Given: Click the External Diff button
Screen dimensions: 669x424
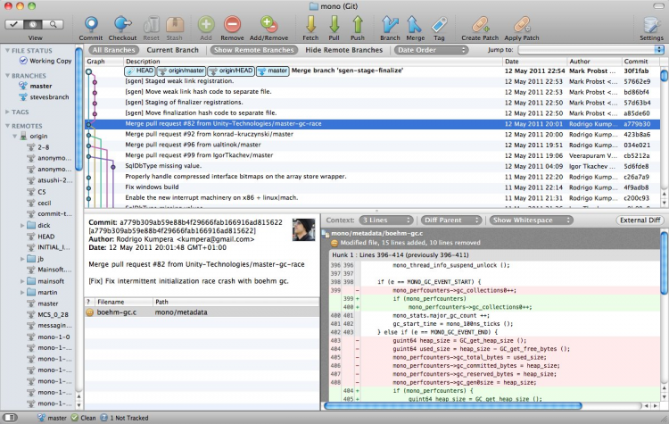Looking at the screenshot, I should click(640, 220).
